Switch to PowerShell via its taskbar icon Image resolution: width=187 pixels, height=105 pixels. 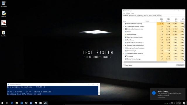pos(31,103)
